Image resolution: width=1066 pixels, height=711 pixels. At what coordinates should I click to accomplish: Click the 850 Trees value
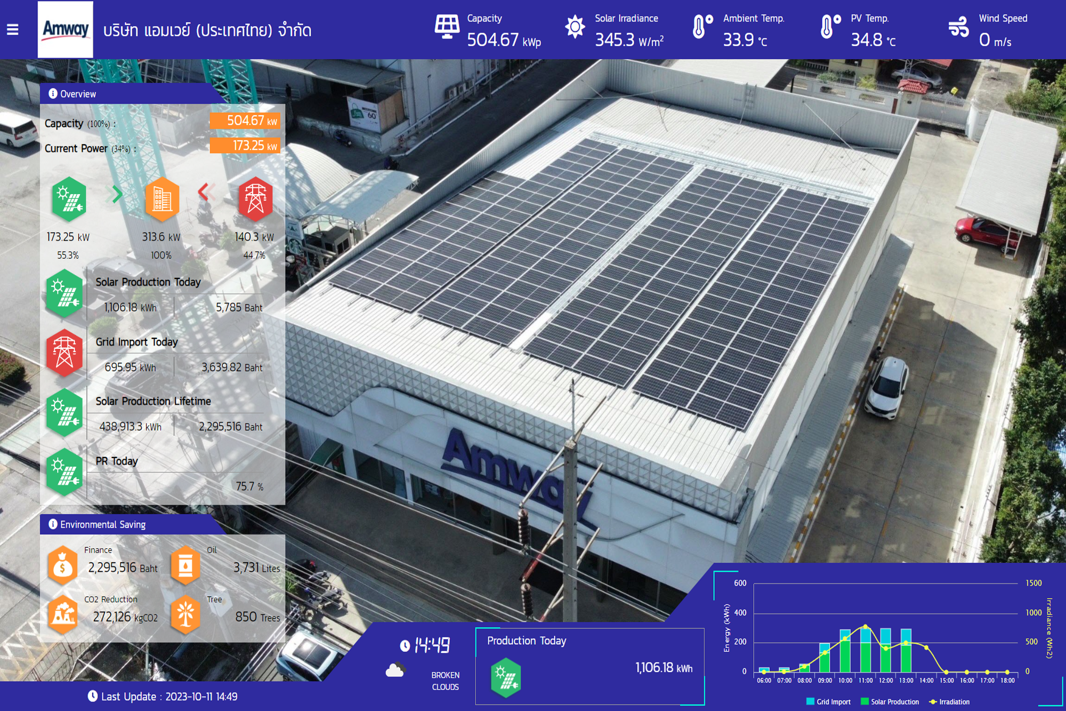(257, 617)
